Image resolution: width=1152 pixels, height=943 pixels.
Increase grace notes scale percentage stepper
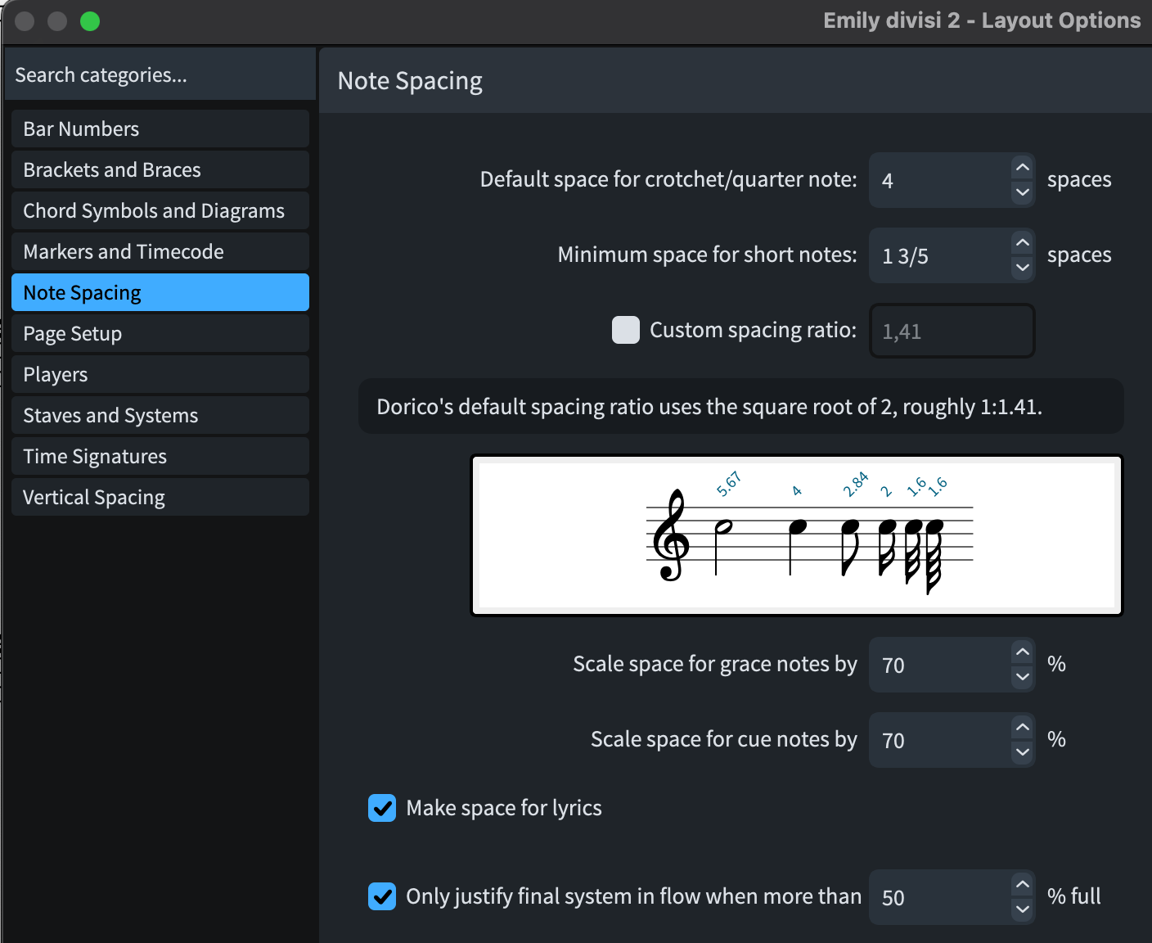(x=1022, y=652)
